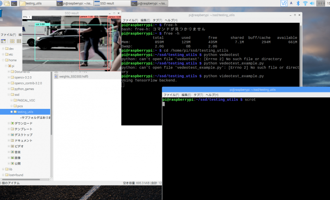Expand the ダウンロード folder node

9,123
